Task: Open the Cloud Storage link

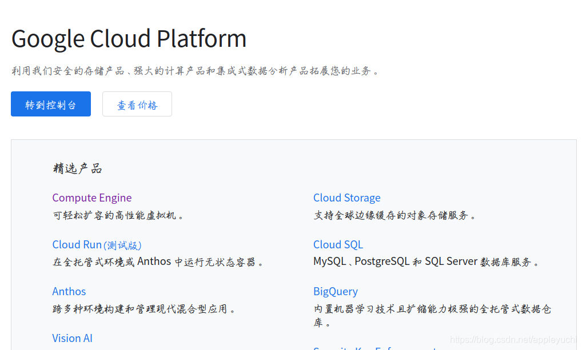Action: pos(346,198)
